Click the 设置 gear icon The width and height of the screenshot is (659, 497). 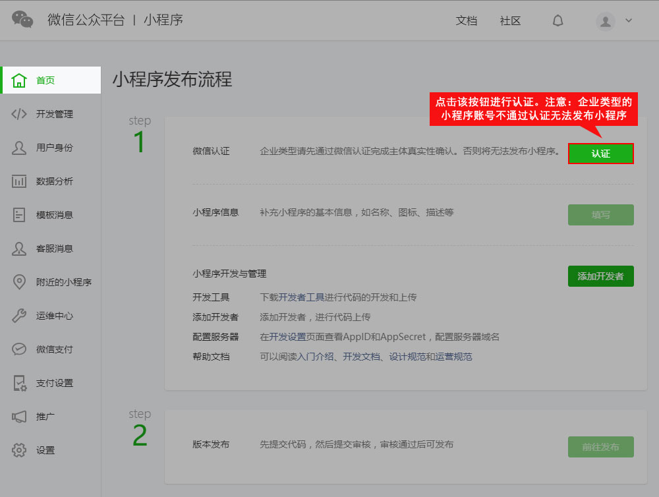(19, 450)
